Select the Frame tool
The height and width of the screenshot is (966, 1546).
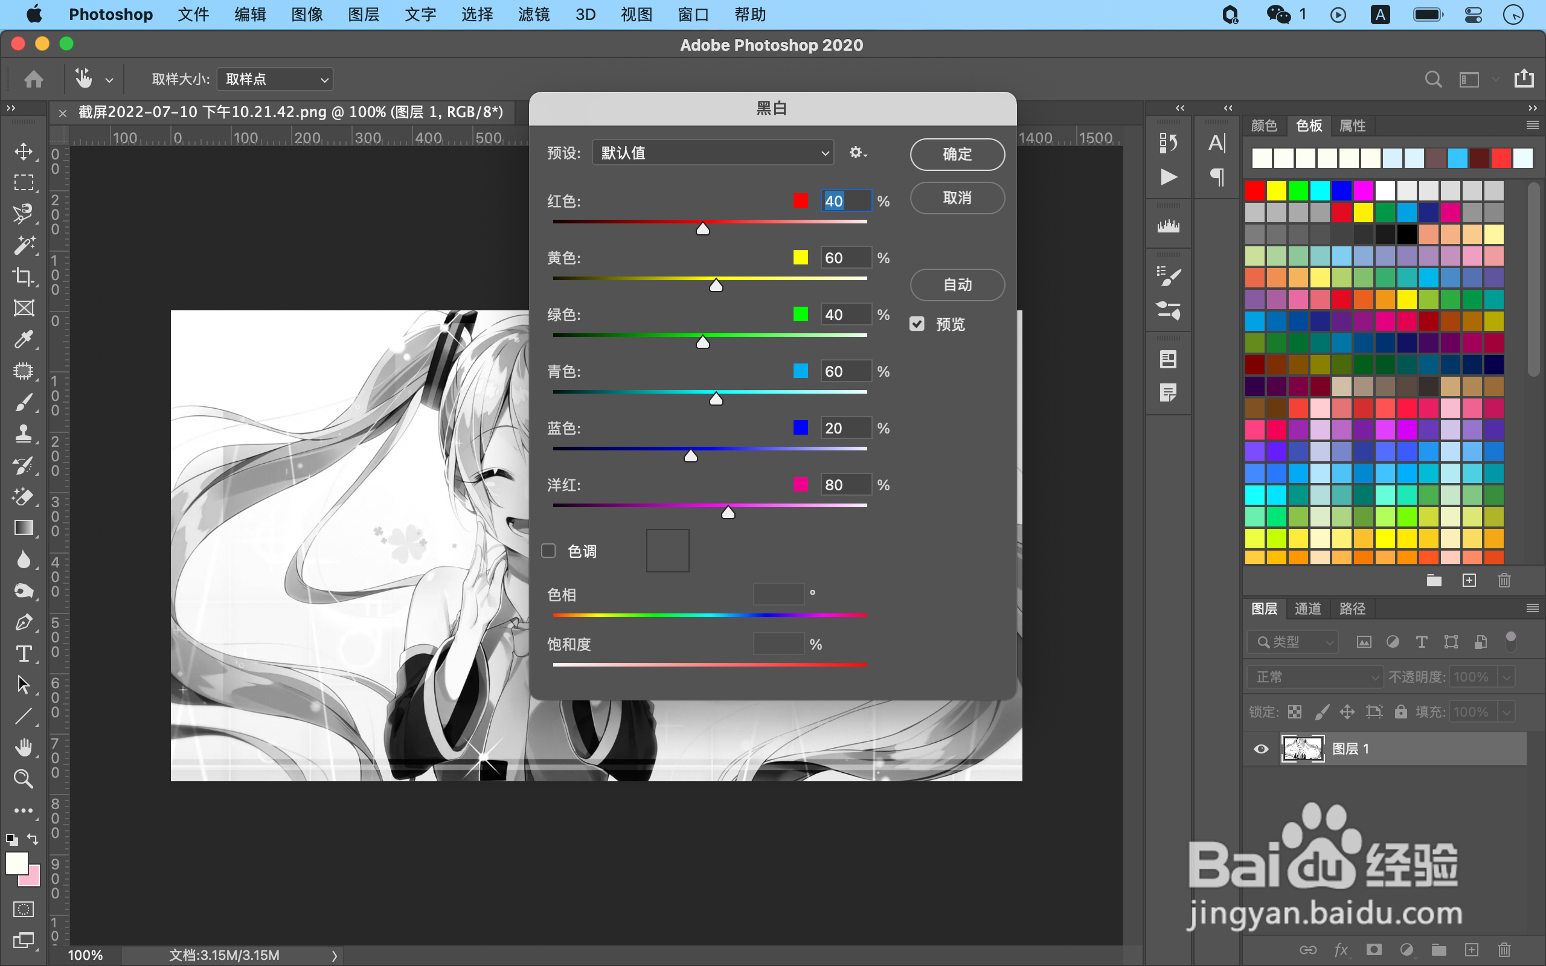[x=24, y=308]
